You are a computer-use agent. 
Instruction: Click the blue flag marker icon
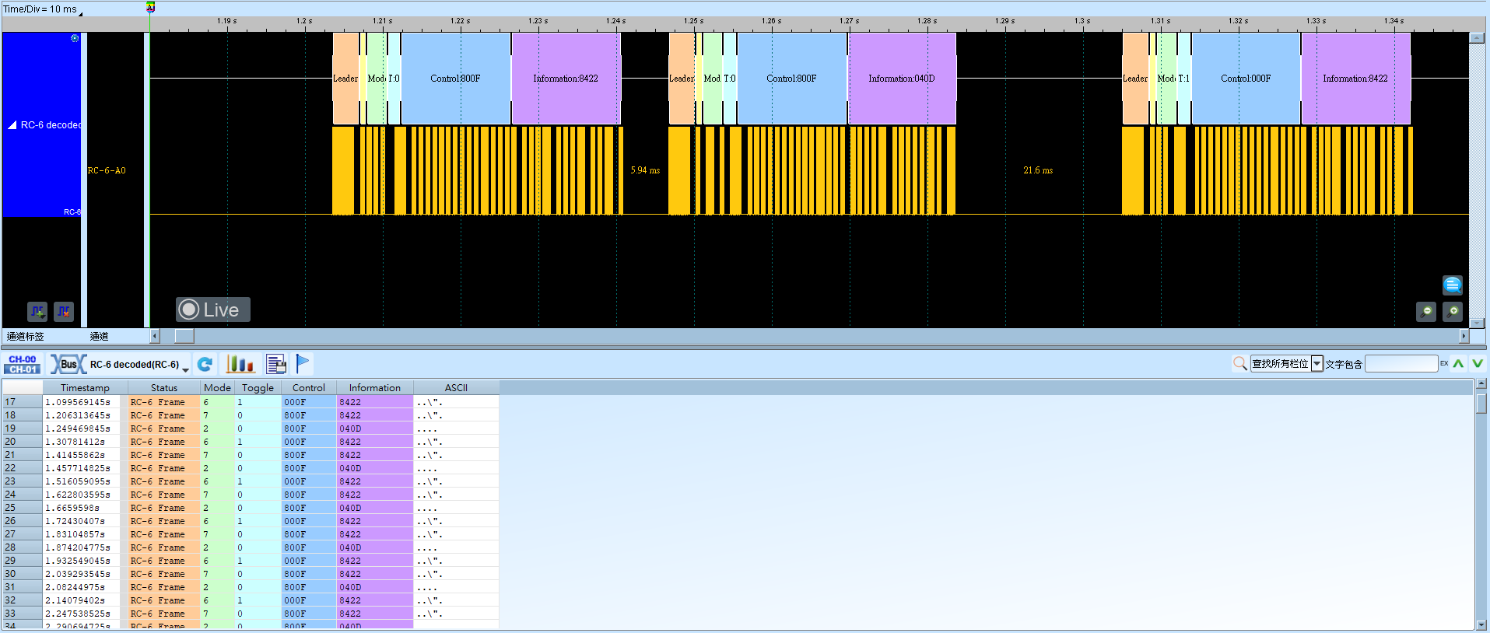coord(303,364)
